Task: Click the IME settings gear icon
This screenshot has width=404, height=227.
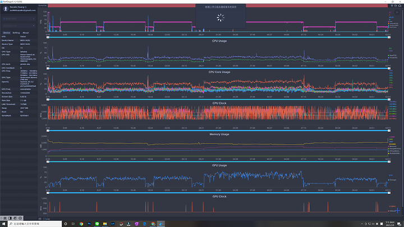Action: [20, 218]
